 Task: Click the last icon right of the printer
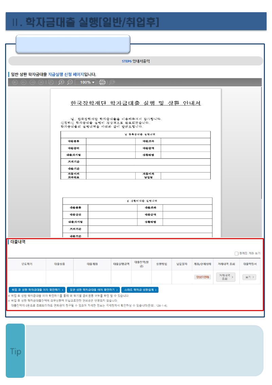[112, 82]
